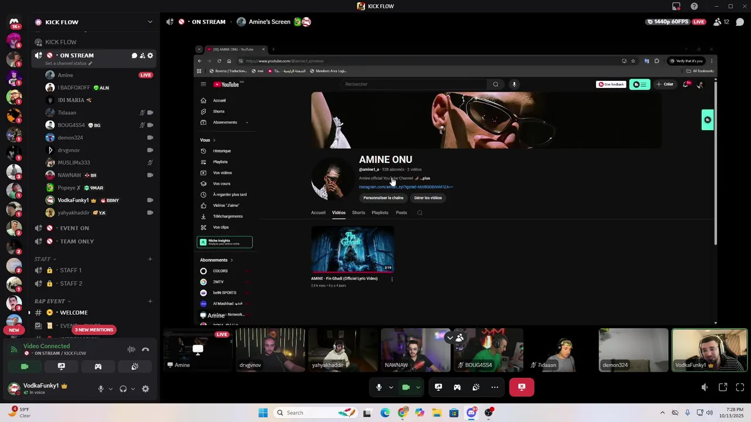Screen dimensions: 751x422
Task: Collapse the RAP EVENT category
Action: tap(52, 301)
